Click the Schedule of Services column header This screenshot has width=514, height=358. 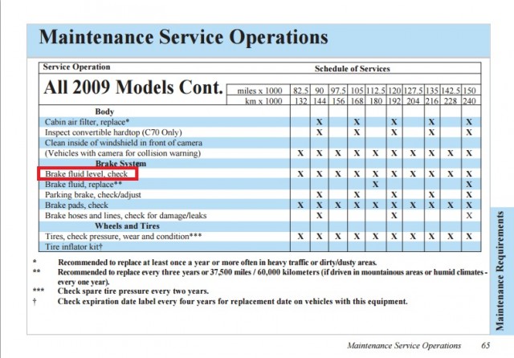click(x=352, y=69)
